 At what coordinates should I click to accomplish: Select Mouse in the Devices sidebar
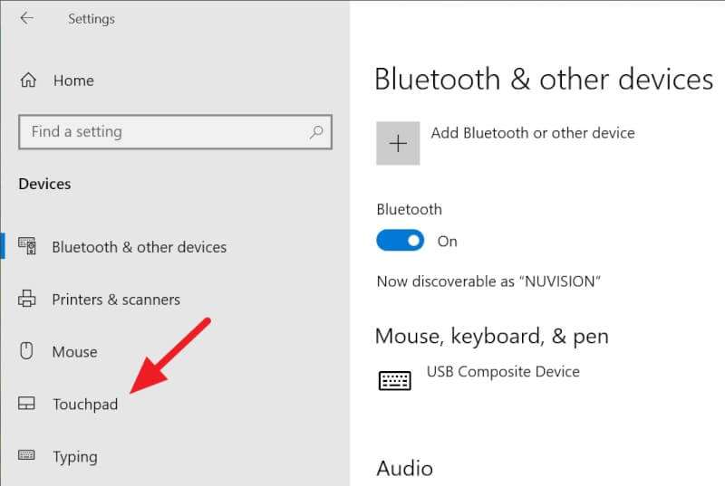(x=75, y=352)
